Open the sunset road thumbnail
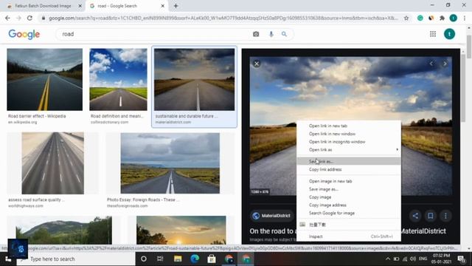This screenshot has width=472, height=266. (x=181, y=230)
